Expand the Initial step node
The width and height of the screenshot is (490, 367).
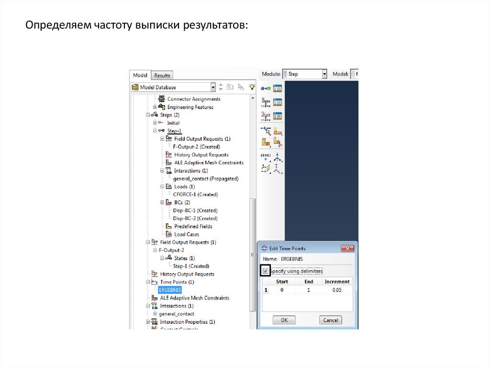(155, 123)
